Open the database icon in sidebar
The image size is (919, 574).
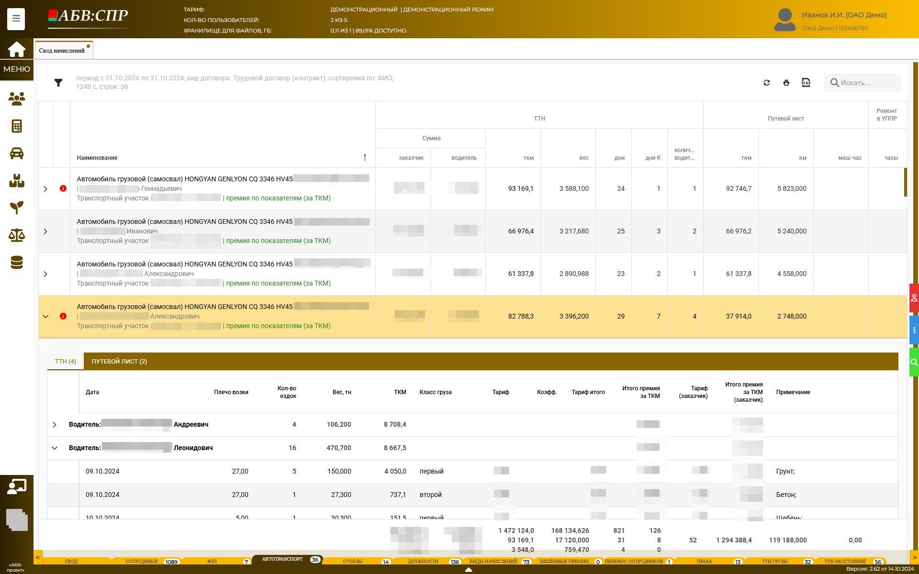[16, 263]
